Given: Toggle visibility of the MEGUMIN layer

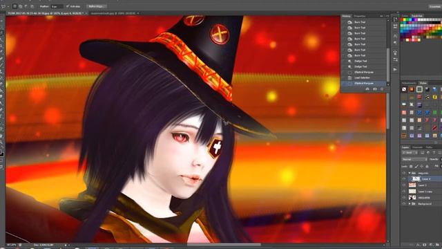Looking at the screenshot, I should coord(404,198).
